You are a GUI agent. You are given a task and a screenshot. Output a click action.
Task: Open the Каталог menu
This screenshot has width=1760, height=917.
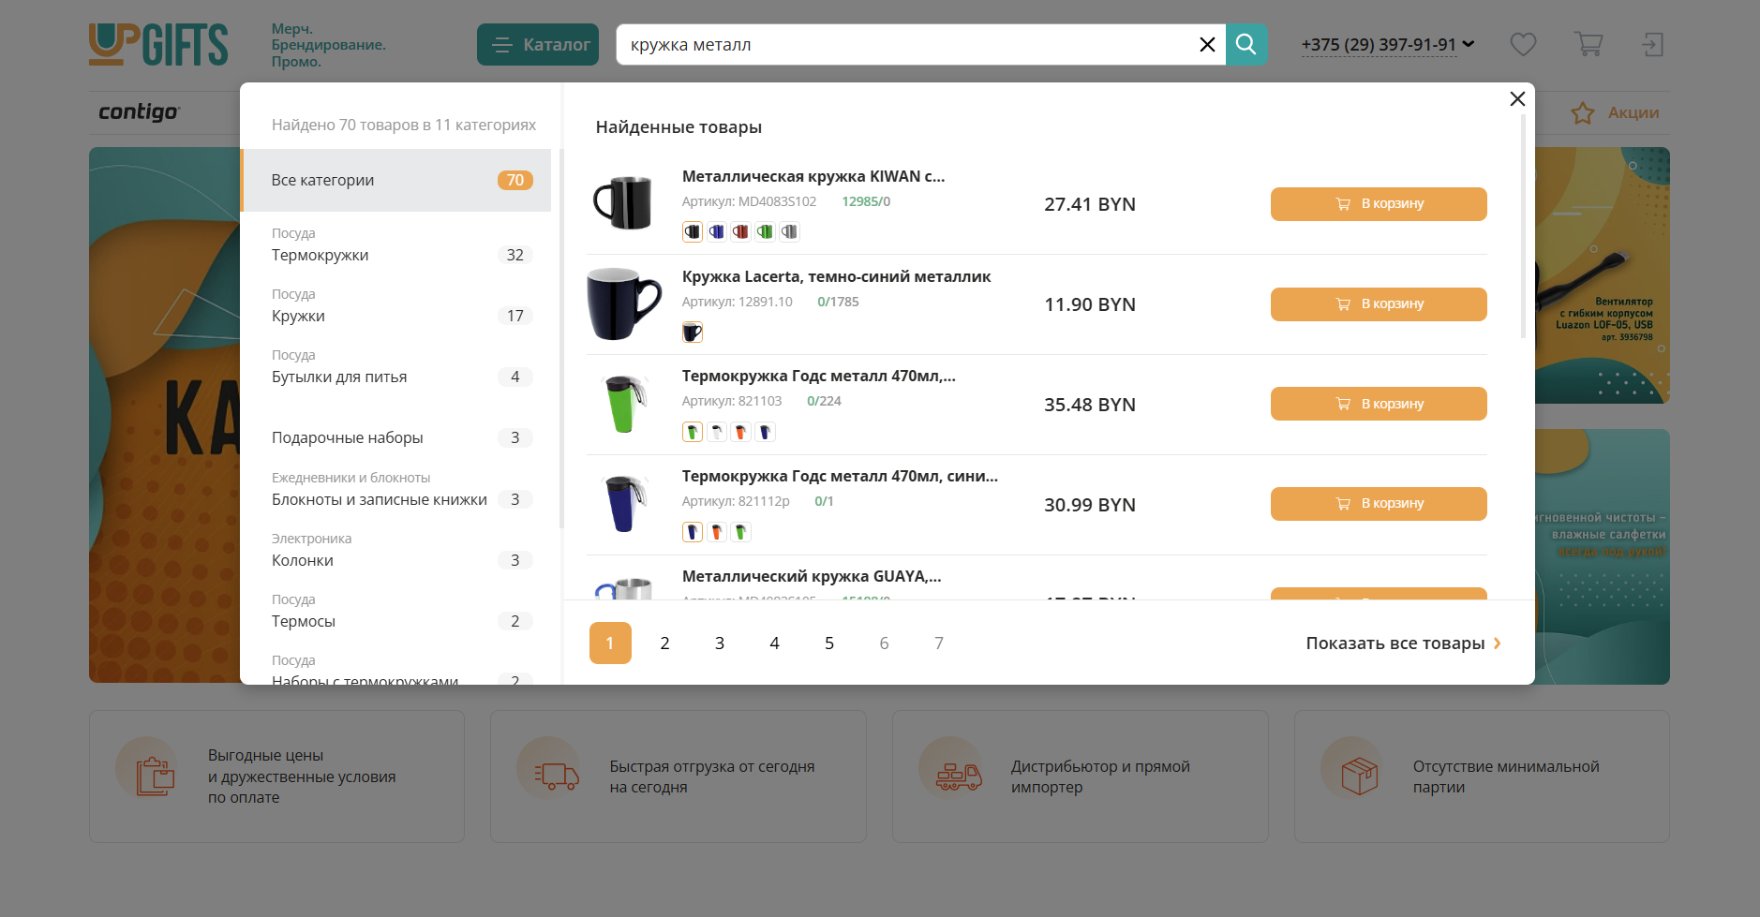pyautogui.click(x=538, y=45)
